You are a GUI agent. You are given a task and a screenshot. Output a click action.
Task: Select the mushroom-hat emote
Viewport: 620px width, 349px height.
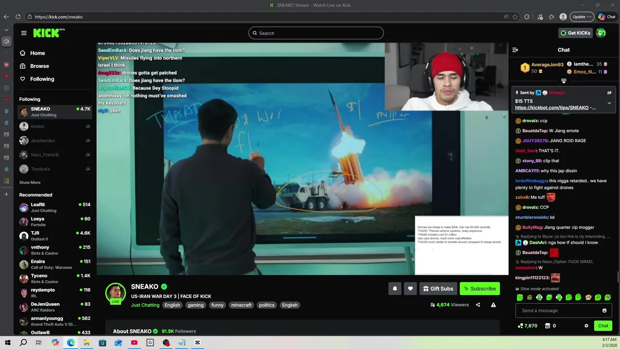click(x=588, y=297)
